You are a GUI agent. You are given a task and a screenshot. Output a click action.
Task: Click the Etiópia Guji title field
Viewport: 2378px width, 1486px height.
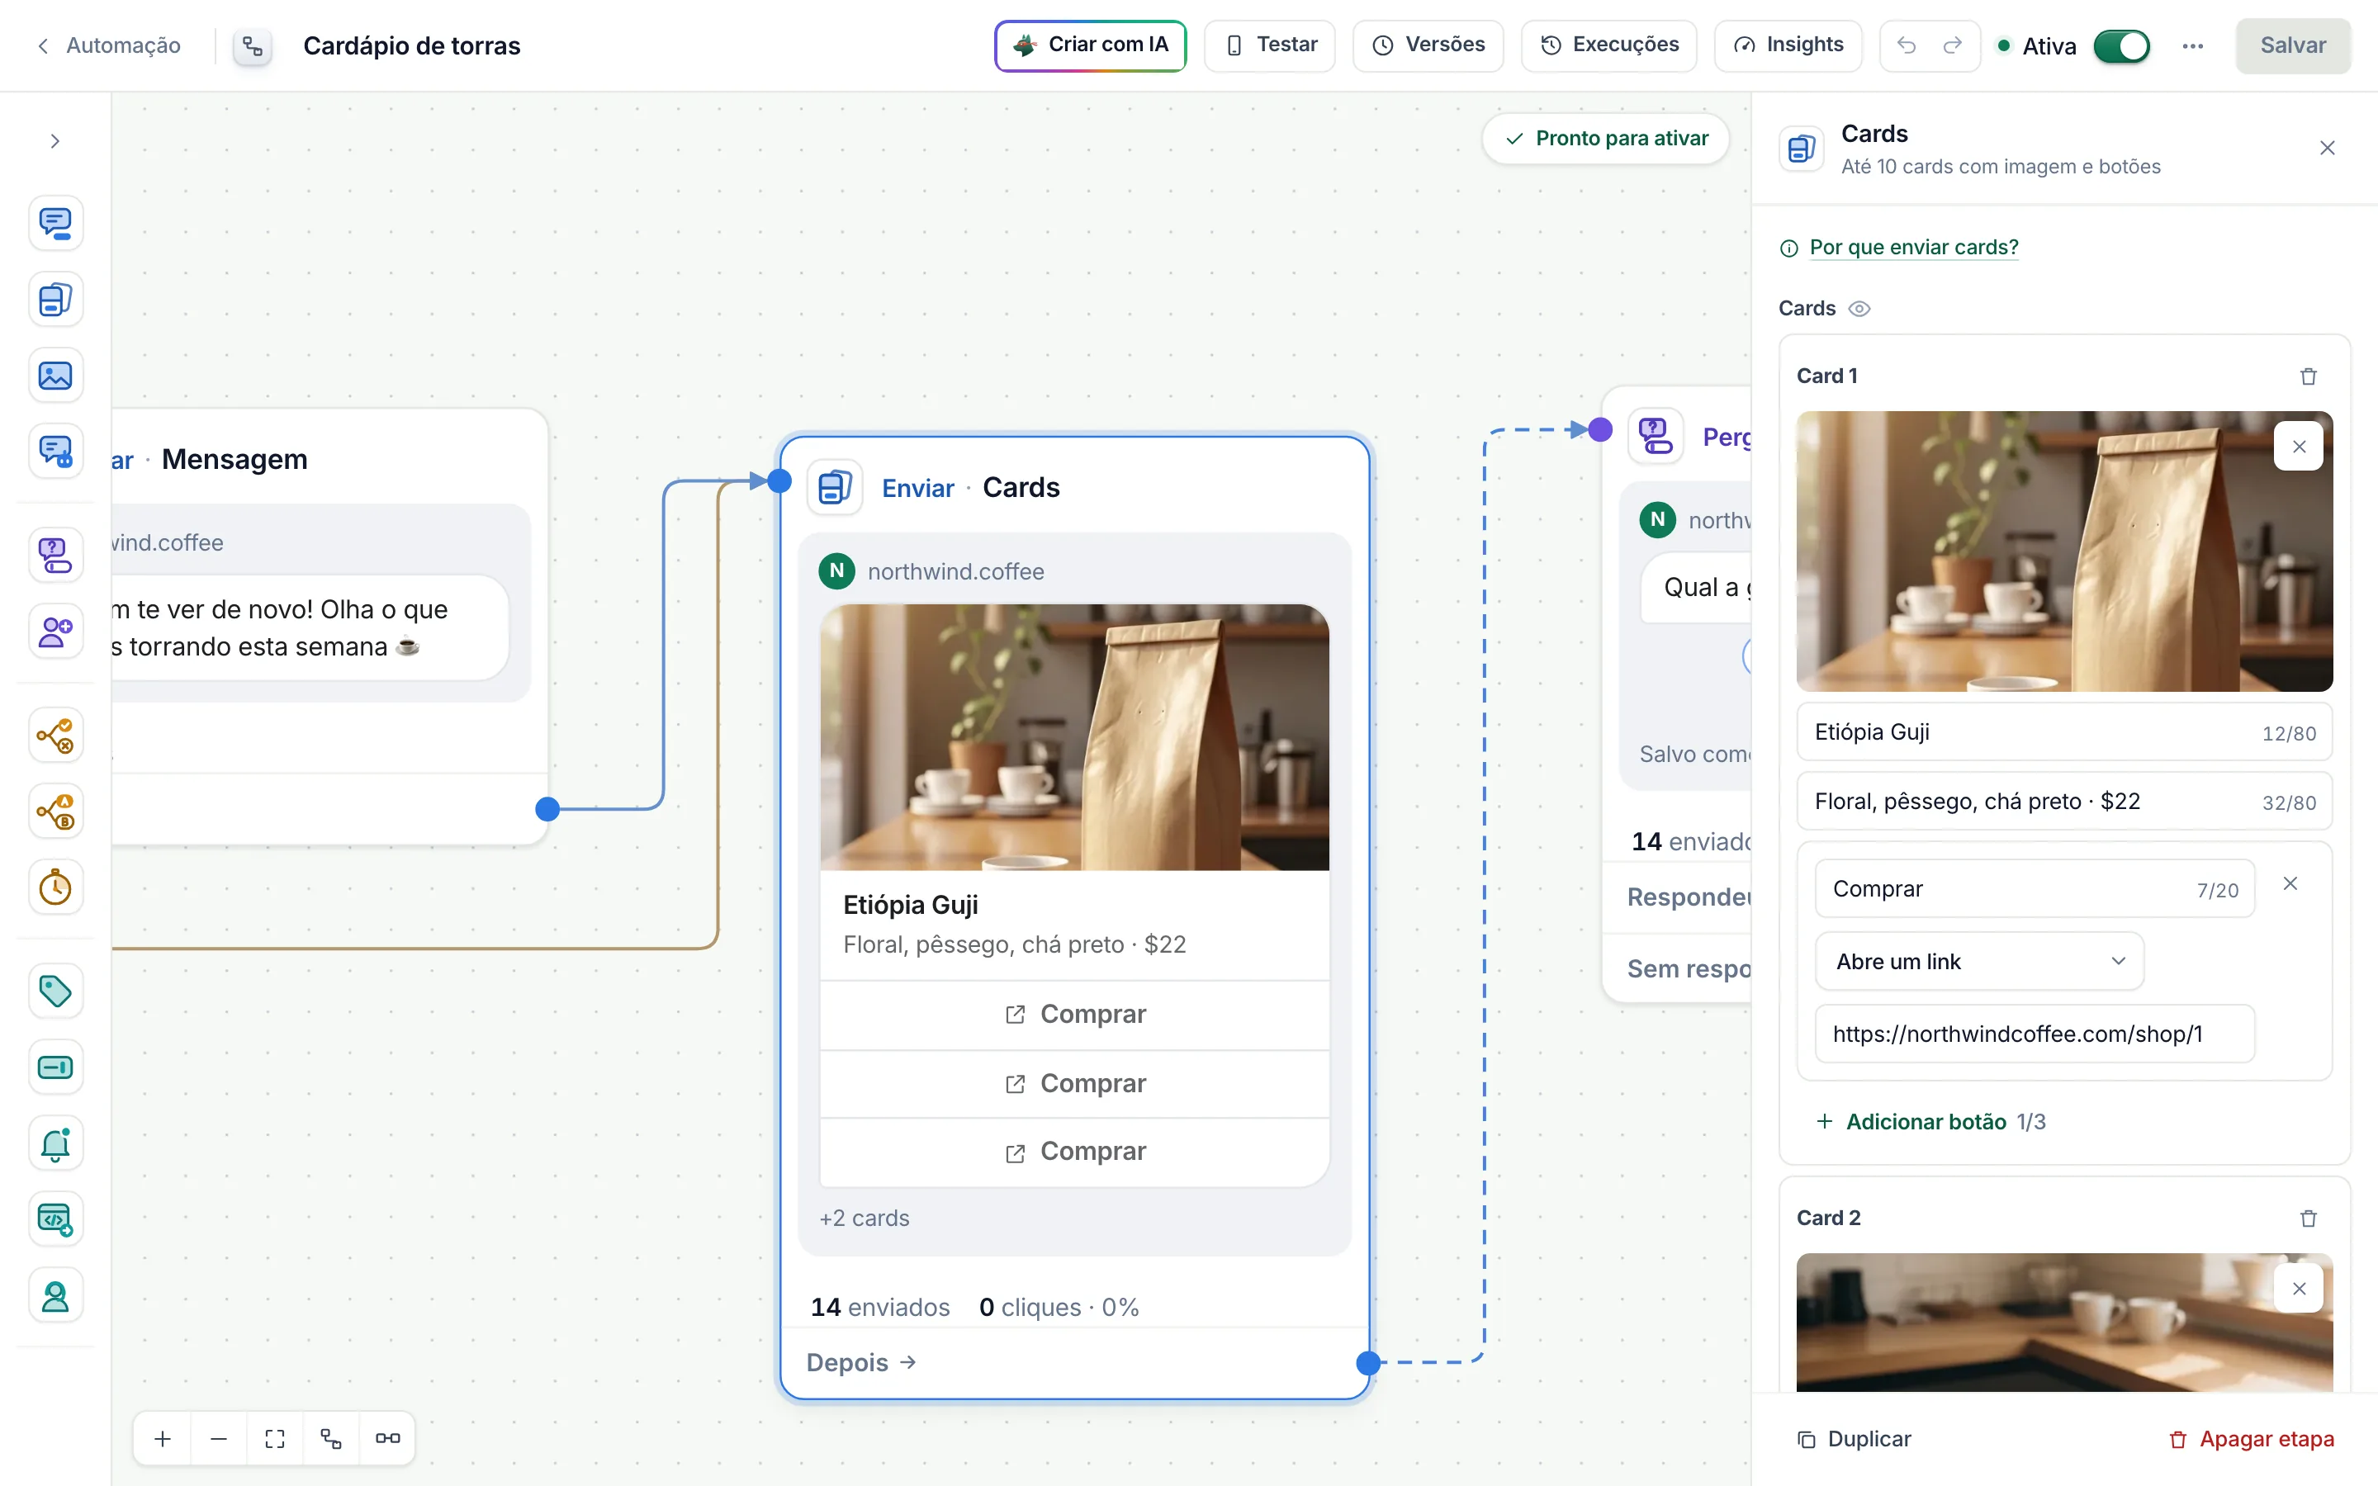tap(2063, 732)
